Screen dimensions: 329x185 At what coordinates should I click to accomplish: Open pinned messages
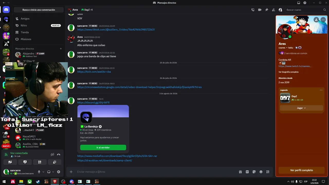(267, 10)
